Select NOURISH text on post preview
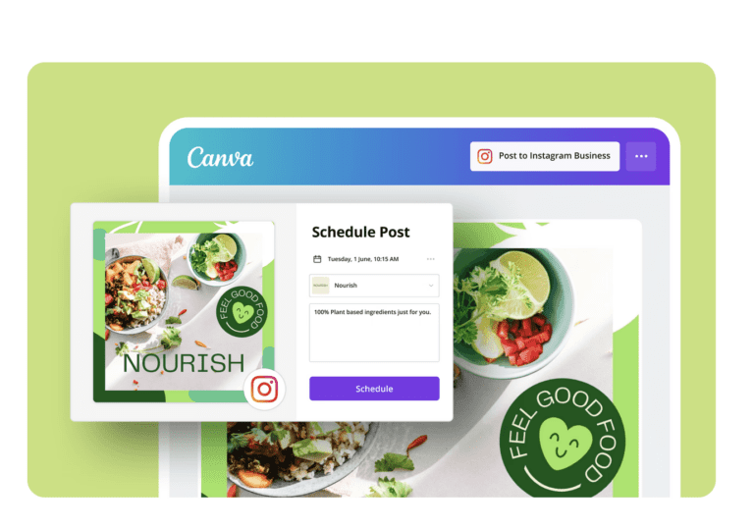The height and width of the screenshot is (528, 754). click(184, 363)
